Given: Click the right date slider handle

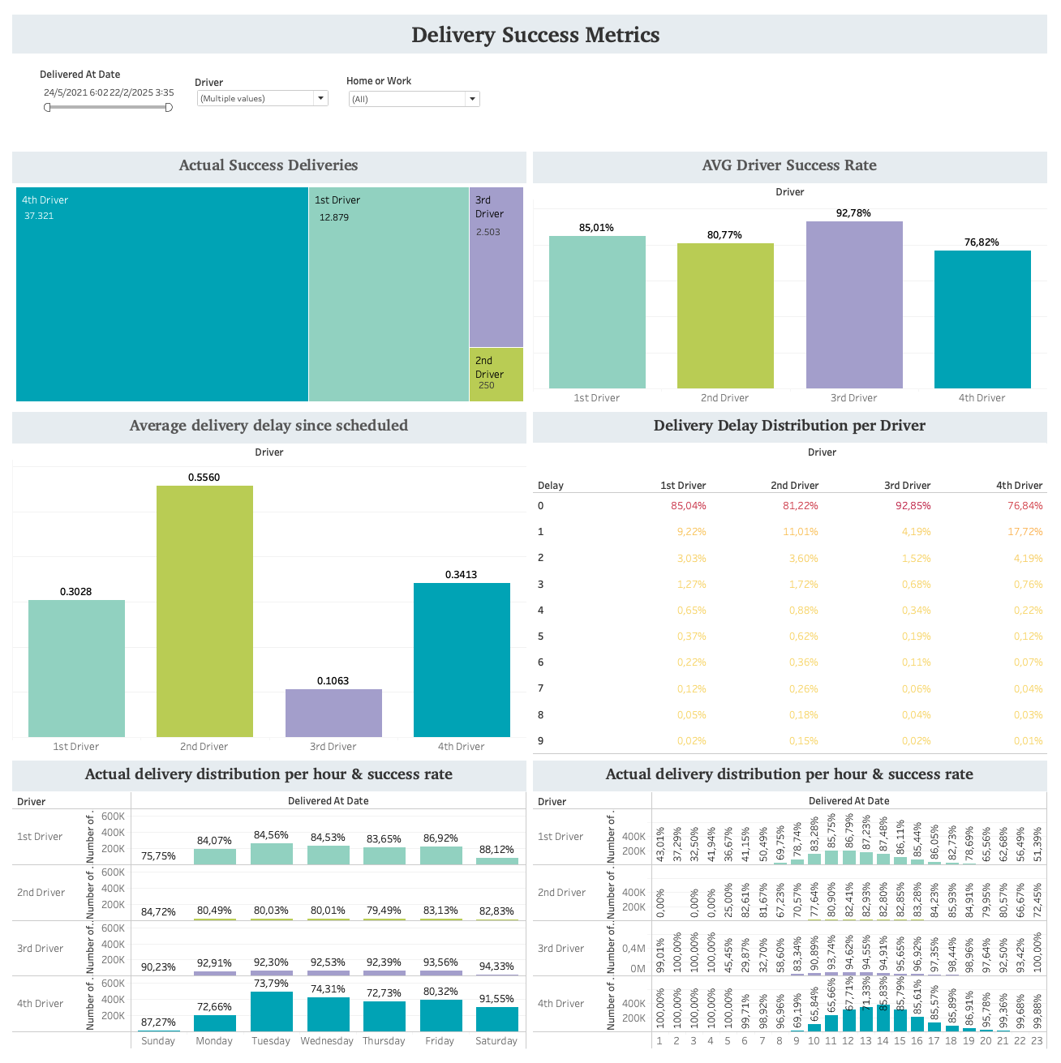Looking at the screenshot, I should (169, 107).
